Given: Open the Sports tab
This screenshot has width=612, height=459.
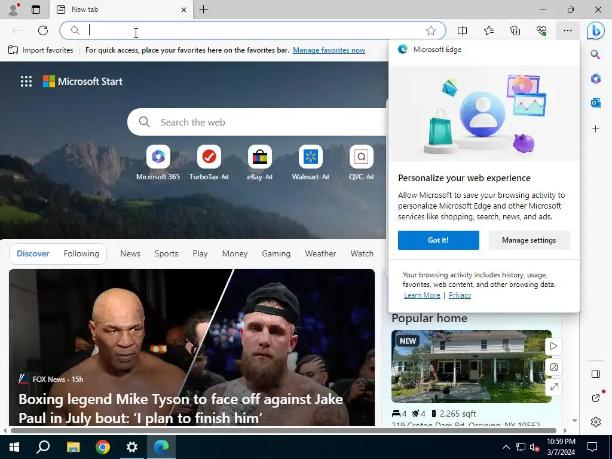Looking at the screenshot, I should pyautogui.click(x=166, y=253).
